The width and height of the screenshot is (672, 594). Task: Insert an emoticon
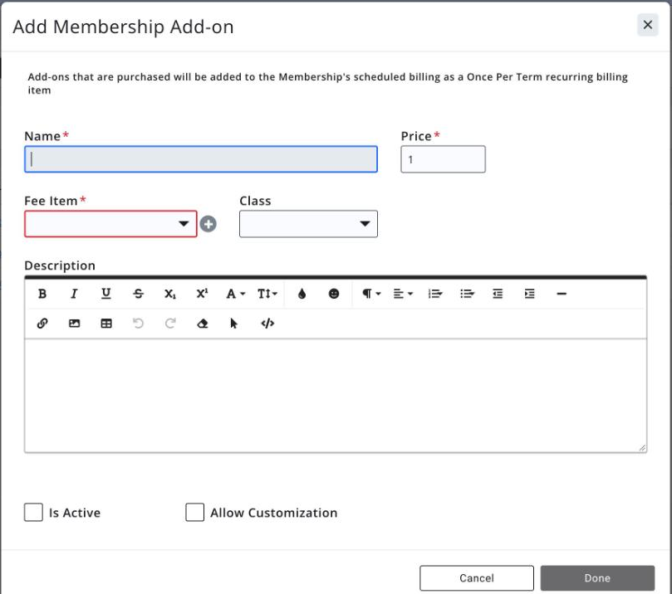pos(334,294)
